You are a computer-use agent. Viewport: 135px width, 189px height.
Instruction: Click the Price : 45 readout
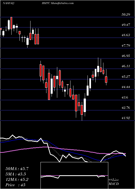coord(15,185)
